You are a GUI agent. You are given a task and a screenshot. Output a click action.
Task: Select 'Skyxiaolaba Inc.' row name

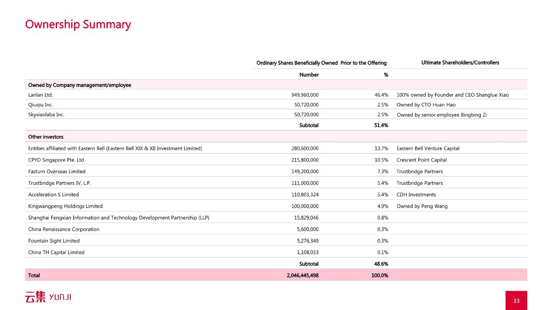coord(46,115)
